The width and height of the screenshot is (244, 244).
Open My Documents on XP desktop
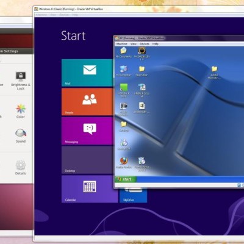(123, 52)
